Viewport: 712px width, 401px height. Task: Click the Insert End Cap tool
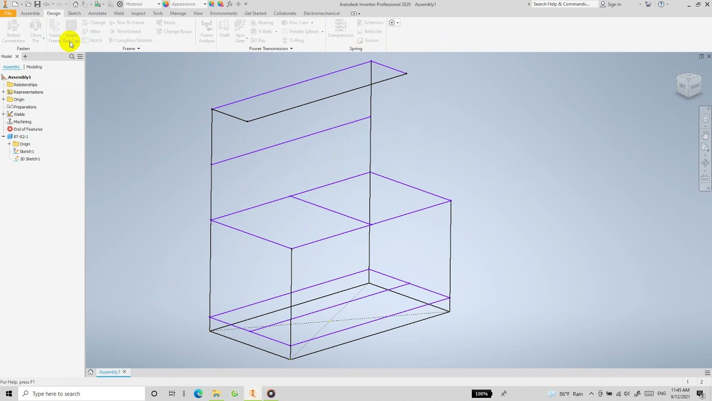tap(71, 31)
